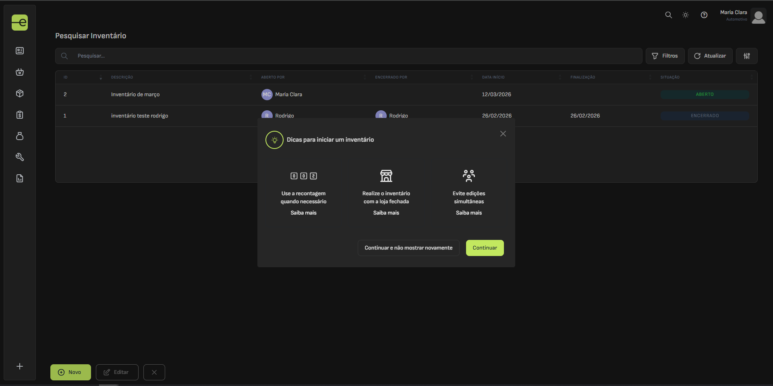The width and height of the screenshot is (773, 386).
Task: Open the box/products sidebar icon
Action: [20, 93]
